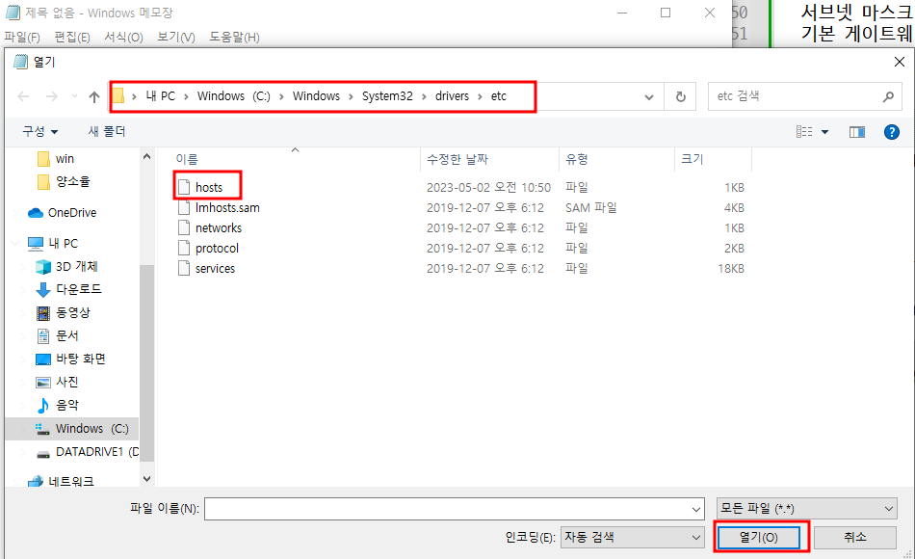Sort files by 수정한 날짜 column

[x=457, y=159]
